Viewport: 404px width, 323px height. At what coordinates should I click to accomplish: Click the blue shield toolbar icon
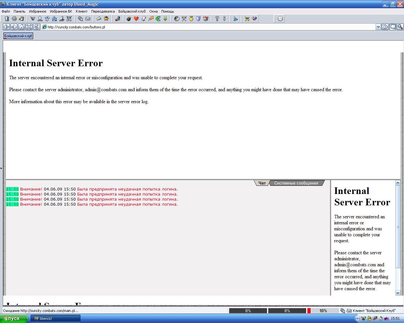(198, 19)
